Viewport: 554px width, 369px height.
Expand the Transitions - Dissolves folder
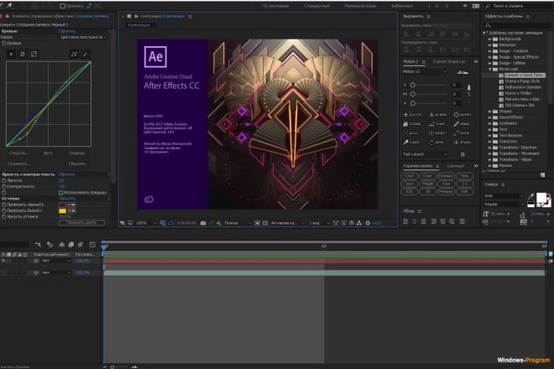point(490,148)
